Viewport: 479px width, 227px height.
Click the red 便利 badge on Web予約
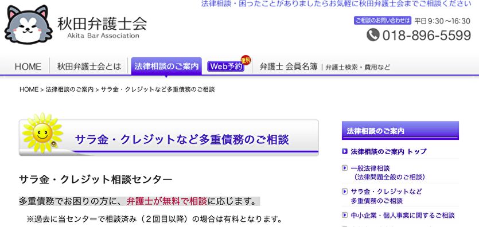pyautogui.click(x=246, y=60)
